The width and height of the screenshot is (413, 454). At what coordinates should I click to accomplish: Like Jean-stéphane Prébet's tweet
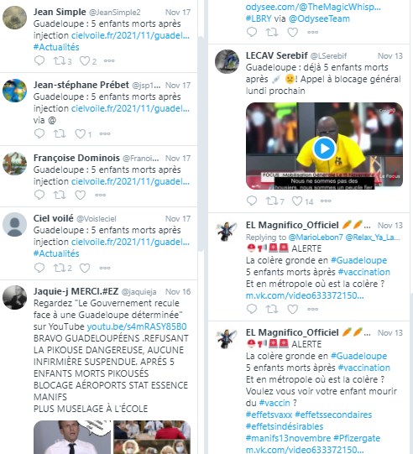pos(80,133)
